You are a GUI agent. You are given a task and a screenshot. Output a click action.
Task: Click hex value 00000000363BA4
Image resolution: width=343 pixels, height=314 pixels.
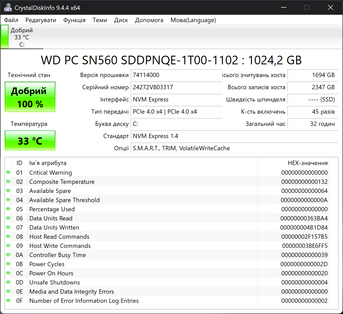[x=304, y=218]
